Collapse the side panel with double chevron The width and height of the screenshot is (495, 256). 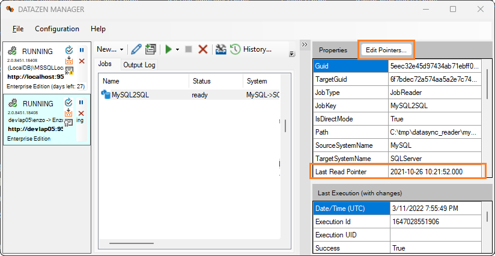point(305,44)
